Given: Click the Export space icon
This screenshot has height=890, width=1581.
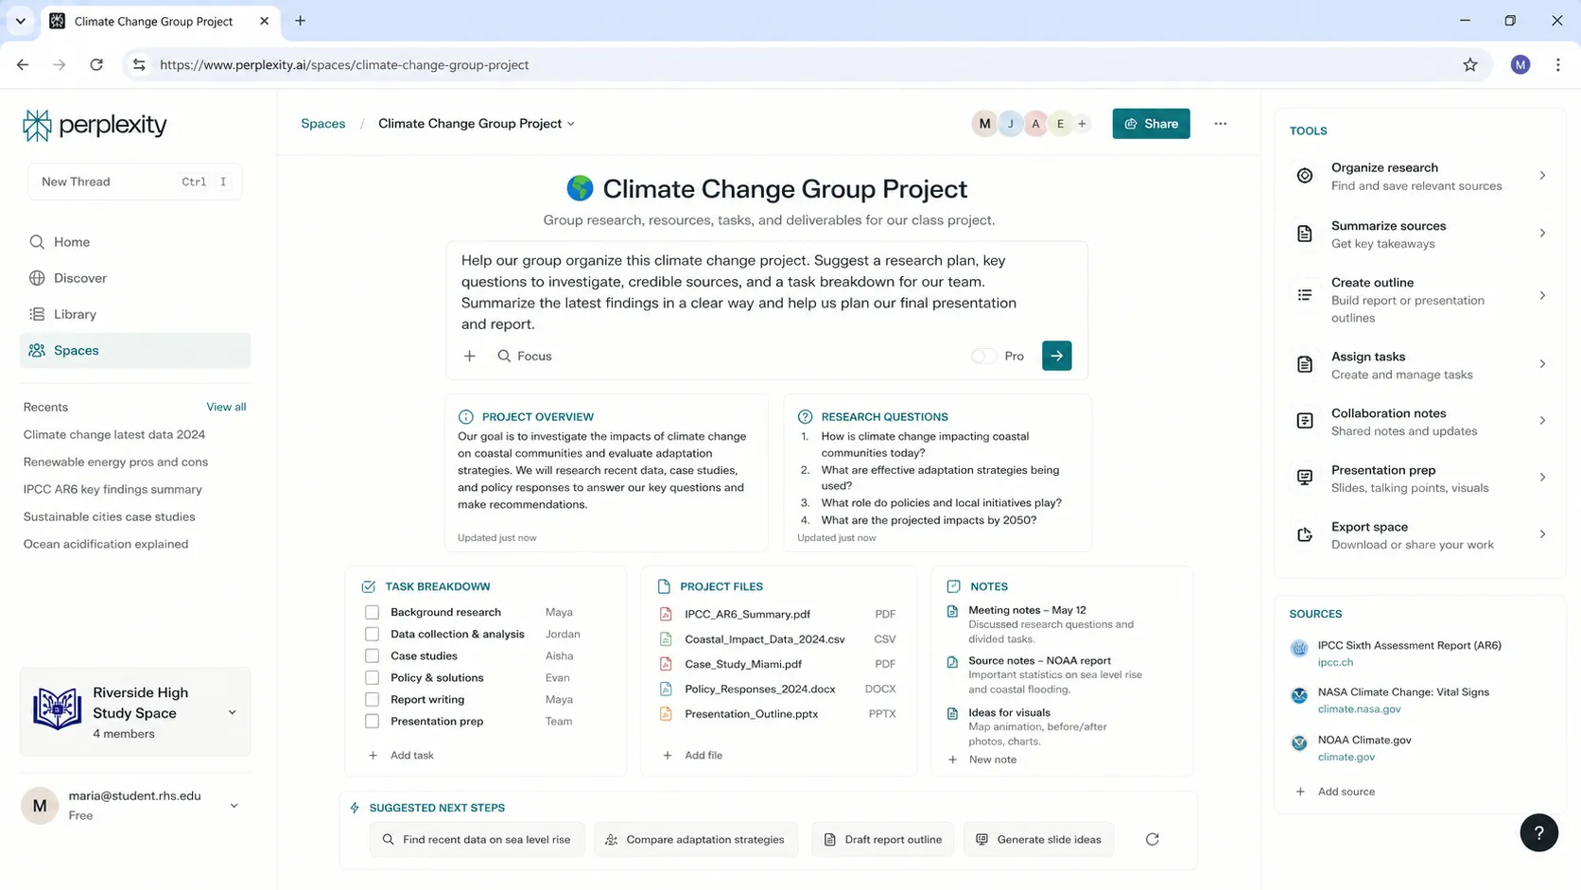Looking at the screenshot, I should (1305, 535).
